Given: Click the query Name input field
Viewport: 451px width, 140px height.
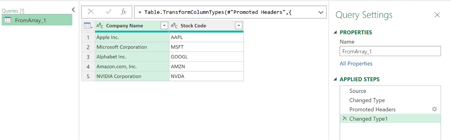Looking at the screenshot, I should tap(390, 51).
